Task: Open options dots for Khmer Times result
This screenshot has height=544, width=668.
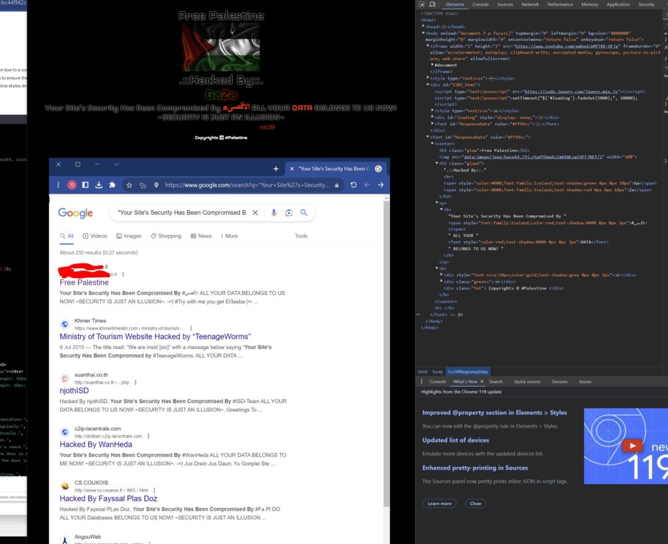Action: [191, 329]
